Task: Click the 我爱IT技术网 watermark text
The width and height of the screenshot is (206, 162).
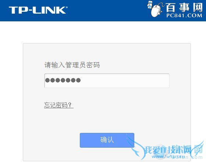Action: [173, 149]
